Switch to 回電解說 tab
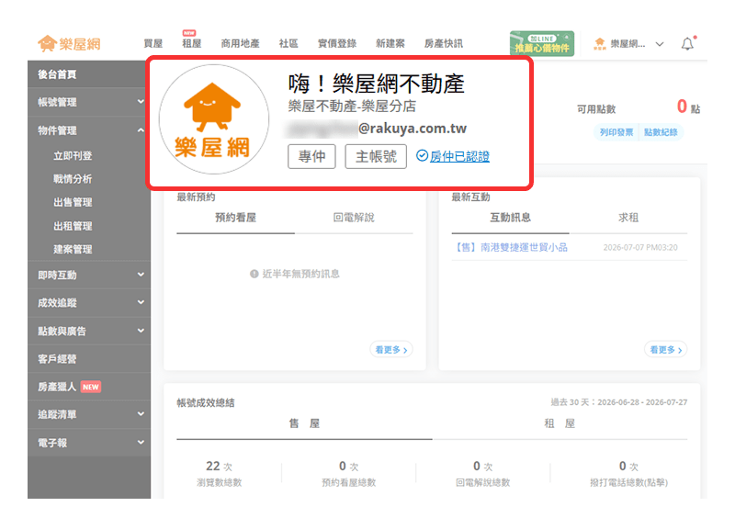The width and height of the screenshot is (735, 529). [354, 218]
